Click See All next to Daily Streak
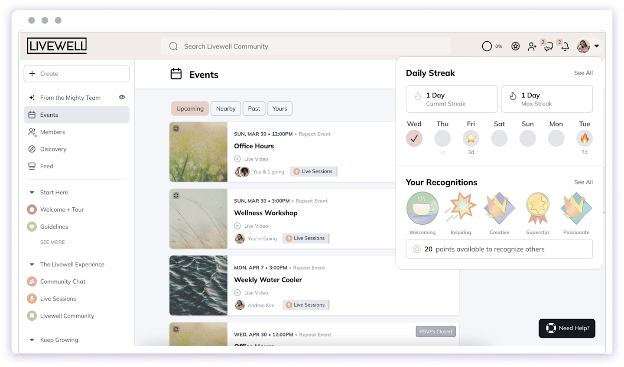The image size is (624, 367). click(583, 73)
